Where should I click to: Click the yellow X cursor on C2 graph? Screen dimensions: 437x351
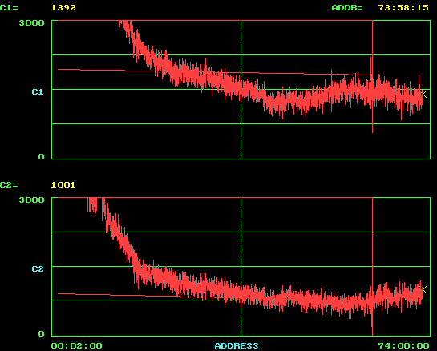click(x=423, y=290)
